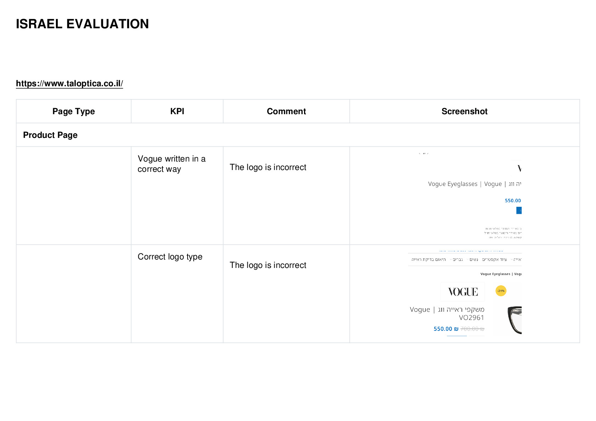Image resolution: width=596 pixels, height=421 pixels.
Task: Open the taloptica.co.il website link
Action: 69,83
